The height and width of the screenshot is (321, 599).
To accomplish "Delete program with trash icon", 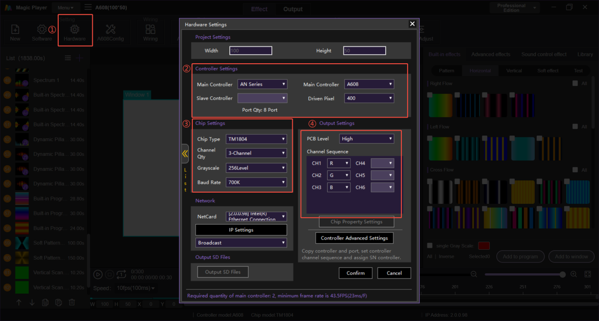I will [x=72, y=303].
